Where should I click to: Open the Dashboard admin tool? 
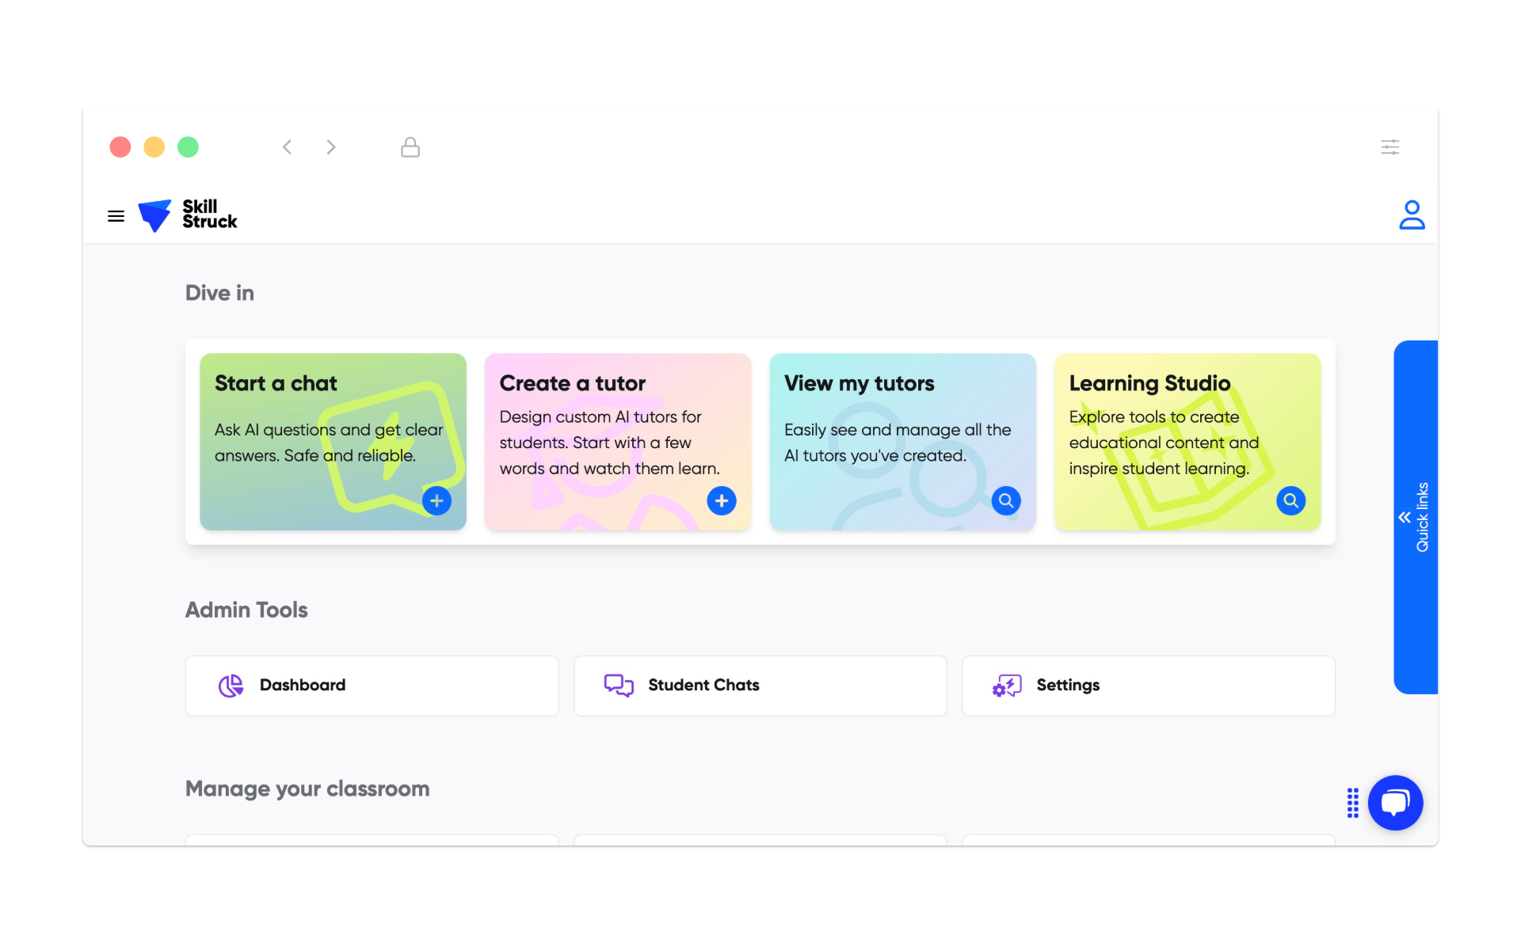(372, 686)
